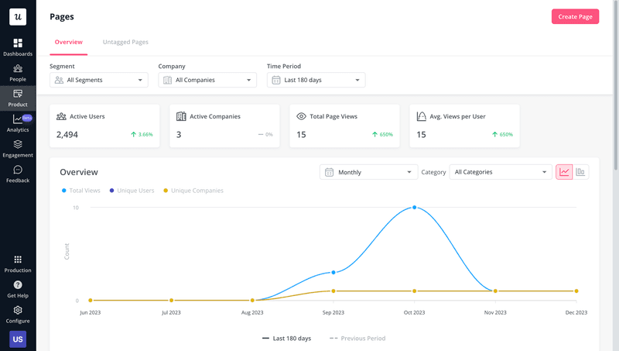Go to People section icon

18,69
